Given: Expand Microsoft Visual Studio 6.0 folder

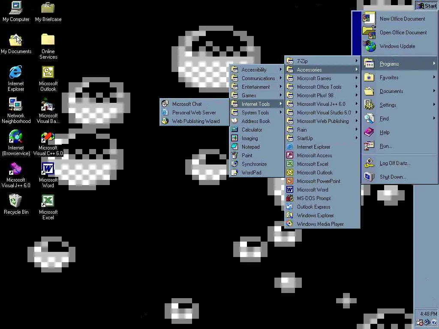Looking at the screenshot, I should [x=322, y=113].
